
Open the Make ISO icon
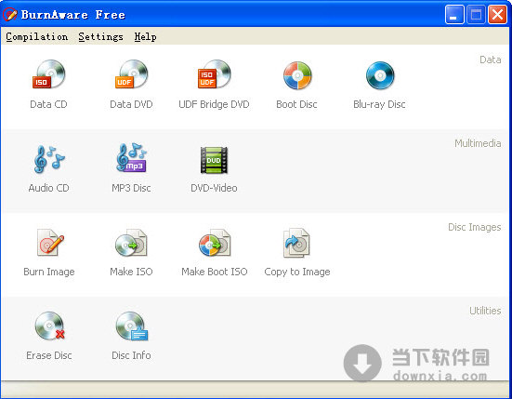131,243
